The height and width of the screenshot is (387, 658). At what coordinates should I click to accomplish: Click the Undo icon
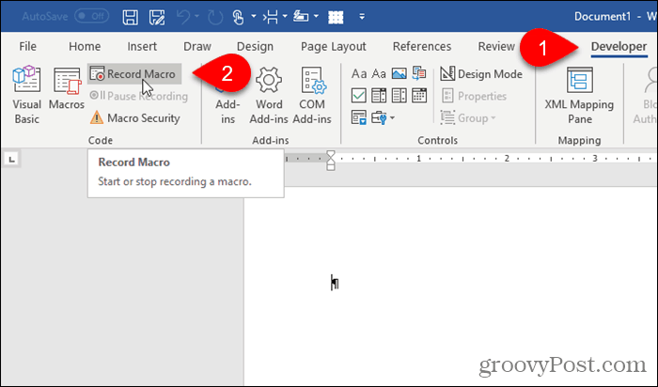click(x=183, y=17)
